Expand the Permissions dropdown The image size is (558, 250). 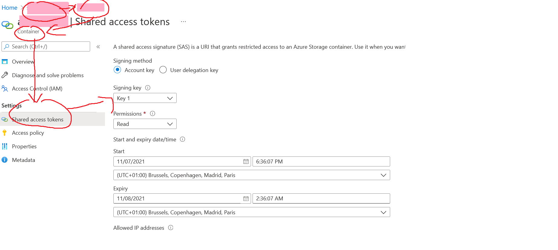[145, 124]
